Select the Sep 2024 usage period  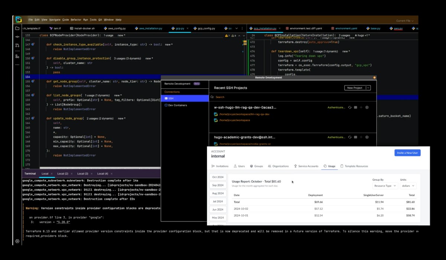pos(218,185)
